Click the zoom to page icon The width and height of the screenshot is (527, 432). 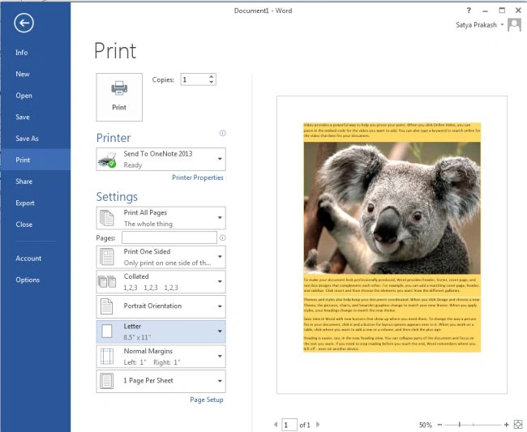(x=518, y=424)
